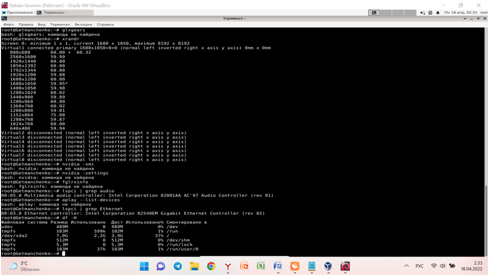Open the Правка menu
This screenshot has width=489, height=276.
25,24
